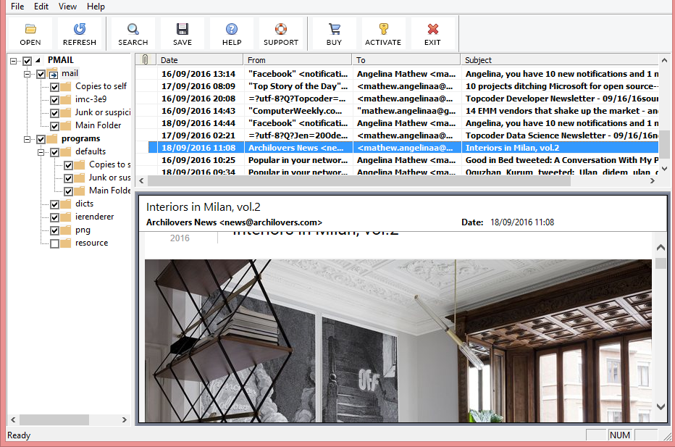The width and height of the screenshot is (675, 447).
Task: Click the Exit red cross icon
Action: point(432,29)
